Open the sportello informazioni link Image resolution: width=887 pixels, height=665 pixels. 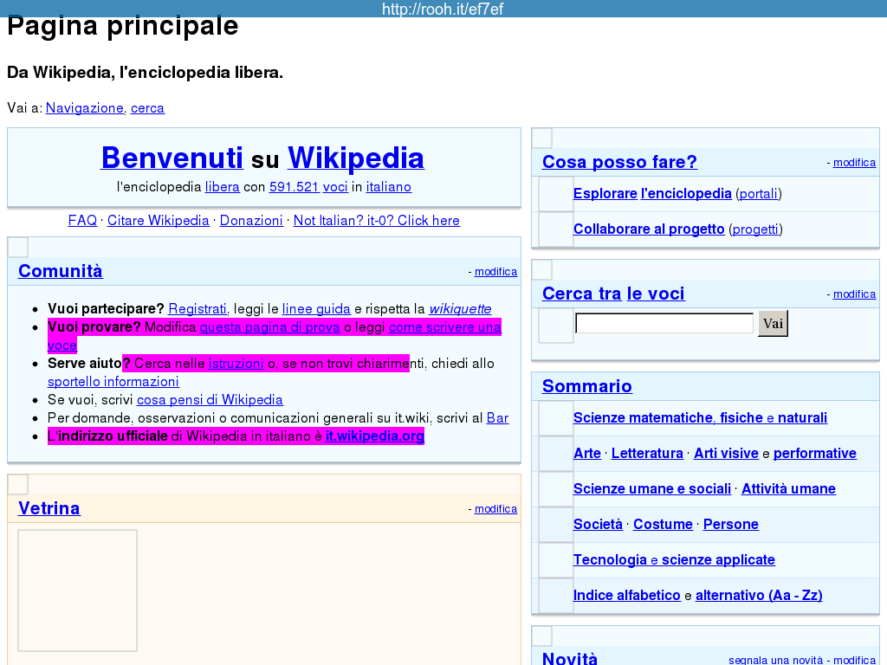pyautogui.click(x=113, y=382)
